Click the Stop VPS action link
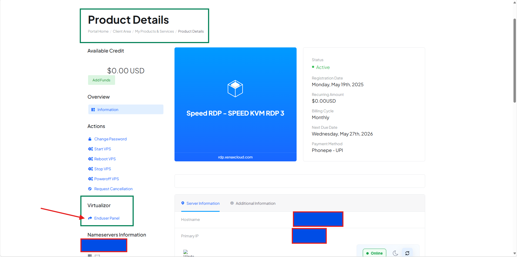The height and width of the screenshot is (257, 517). point(102,169)
